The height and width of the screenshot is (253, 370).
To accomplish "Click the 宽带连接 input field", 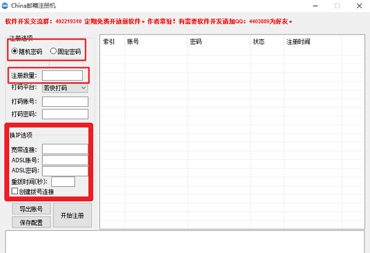I will click(x=65, y=149).
